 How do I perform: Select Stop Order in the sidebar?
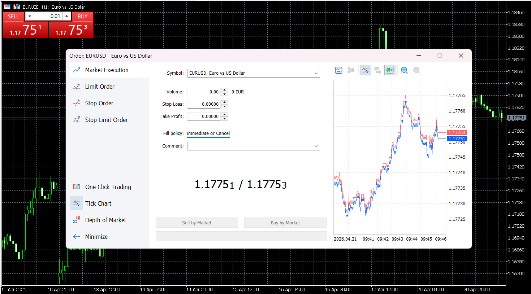coord(109,103)
